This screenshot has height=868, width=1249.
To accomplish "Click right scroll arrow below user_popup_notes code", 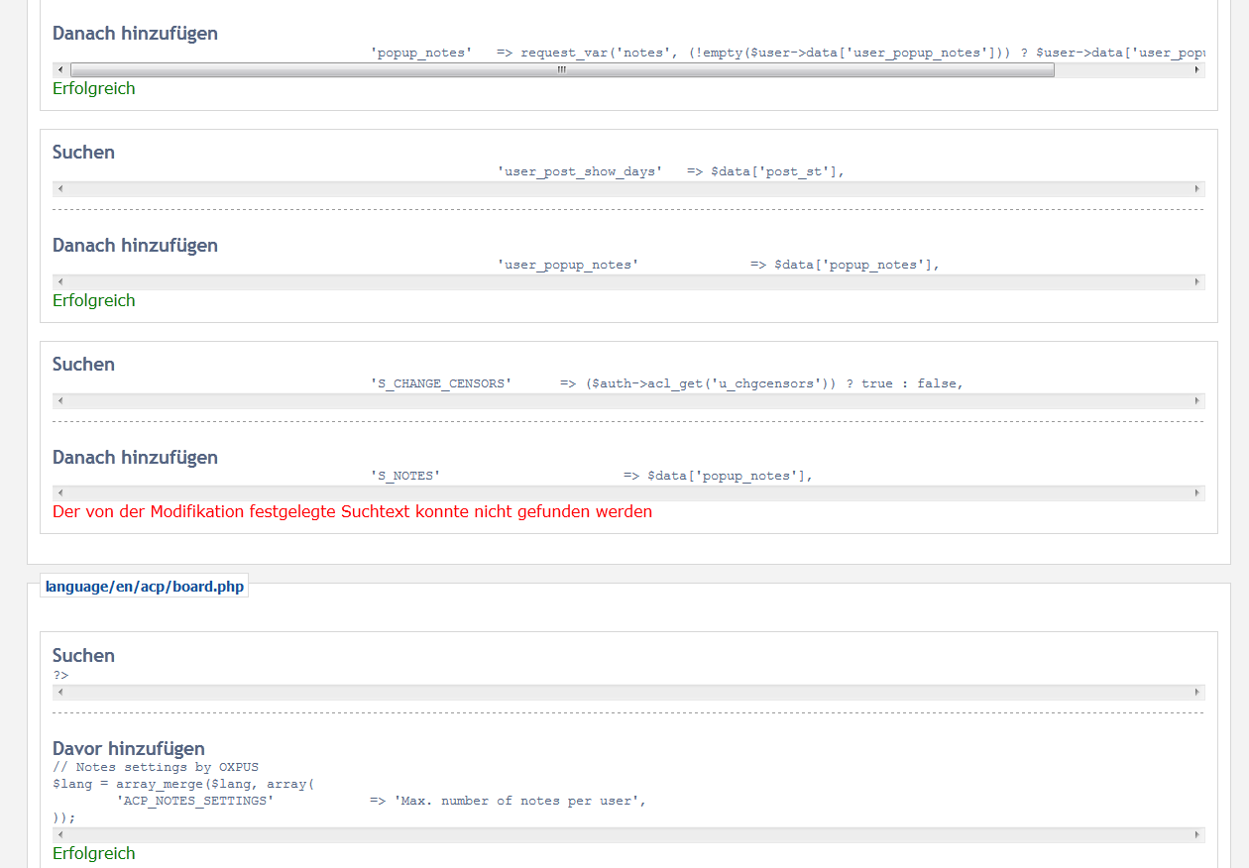I will [x=1196, y=282].
